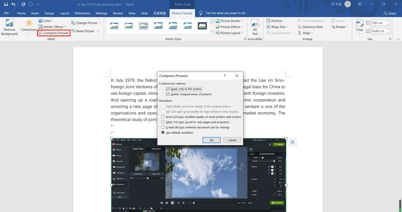Click the Compress Pictures button in ribbon

pyautogui.click(x=54, y=33)
